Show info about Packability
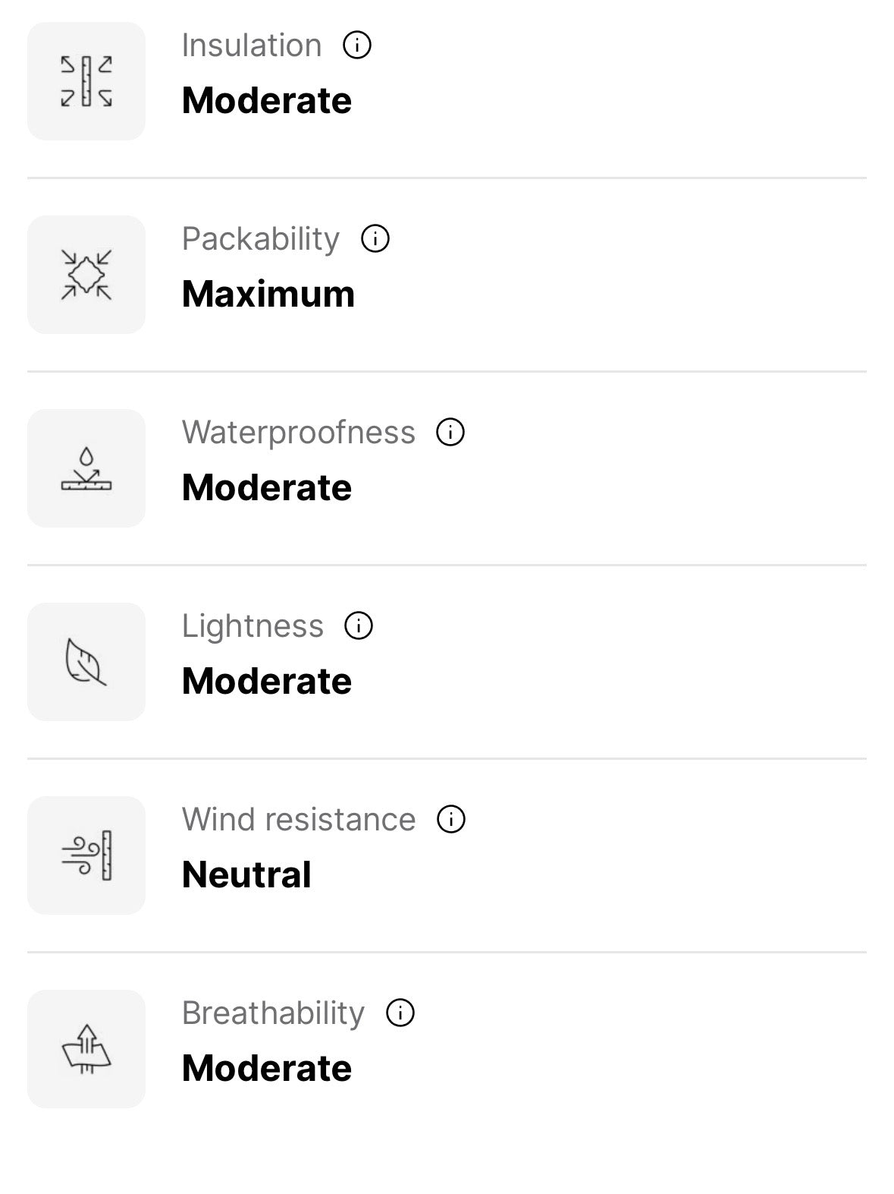Screen dimensions: 894x1194 375,239
